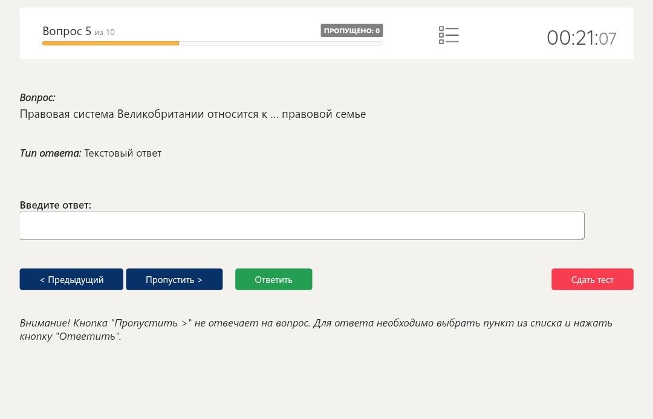The width and height of the screenshot is (653, 419).
Task: Click the answer text input field
Action: coord(302,226)
